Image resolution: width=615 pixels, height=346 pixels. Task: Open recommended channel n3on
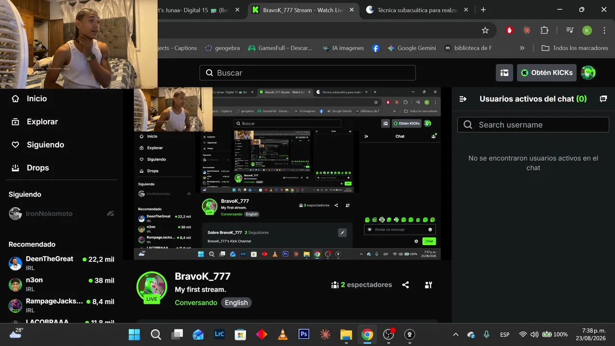click(x=61, y=284)
